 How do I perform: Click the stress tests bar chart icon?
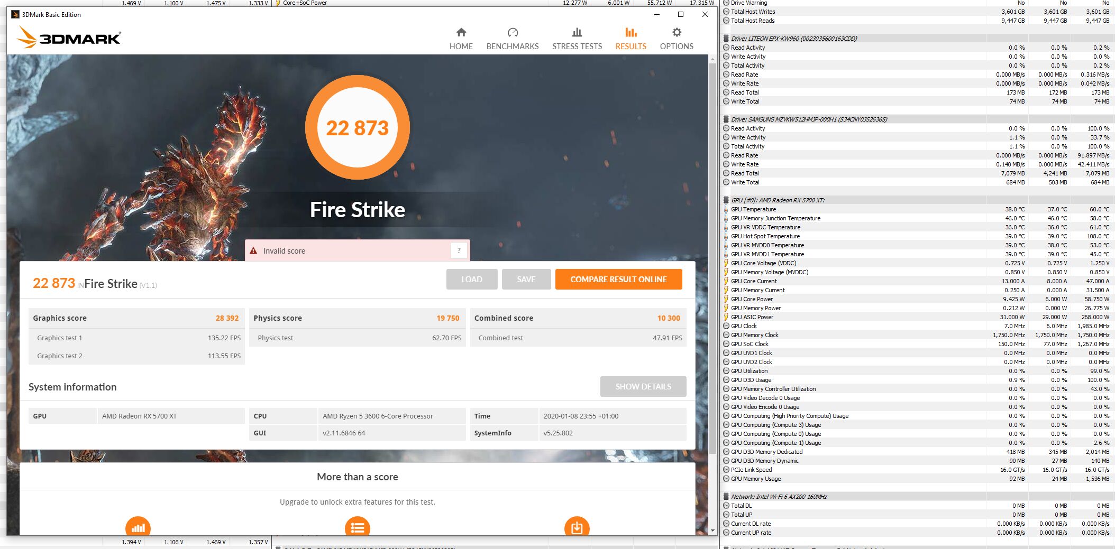point(577,32)
